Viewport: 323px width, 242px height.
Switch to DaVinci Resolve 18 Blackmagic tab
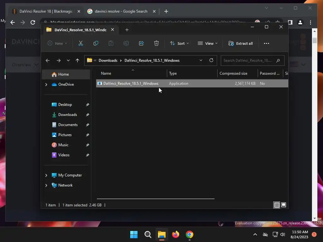(46, 11)
